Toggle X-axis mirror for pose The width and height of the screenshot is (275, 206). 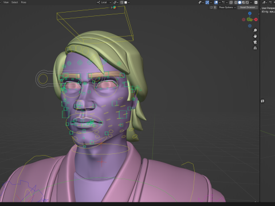pyautogui.click(x=215, y=7)
